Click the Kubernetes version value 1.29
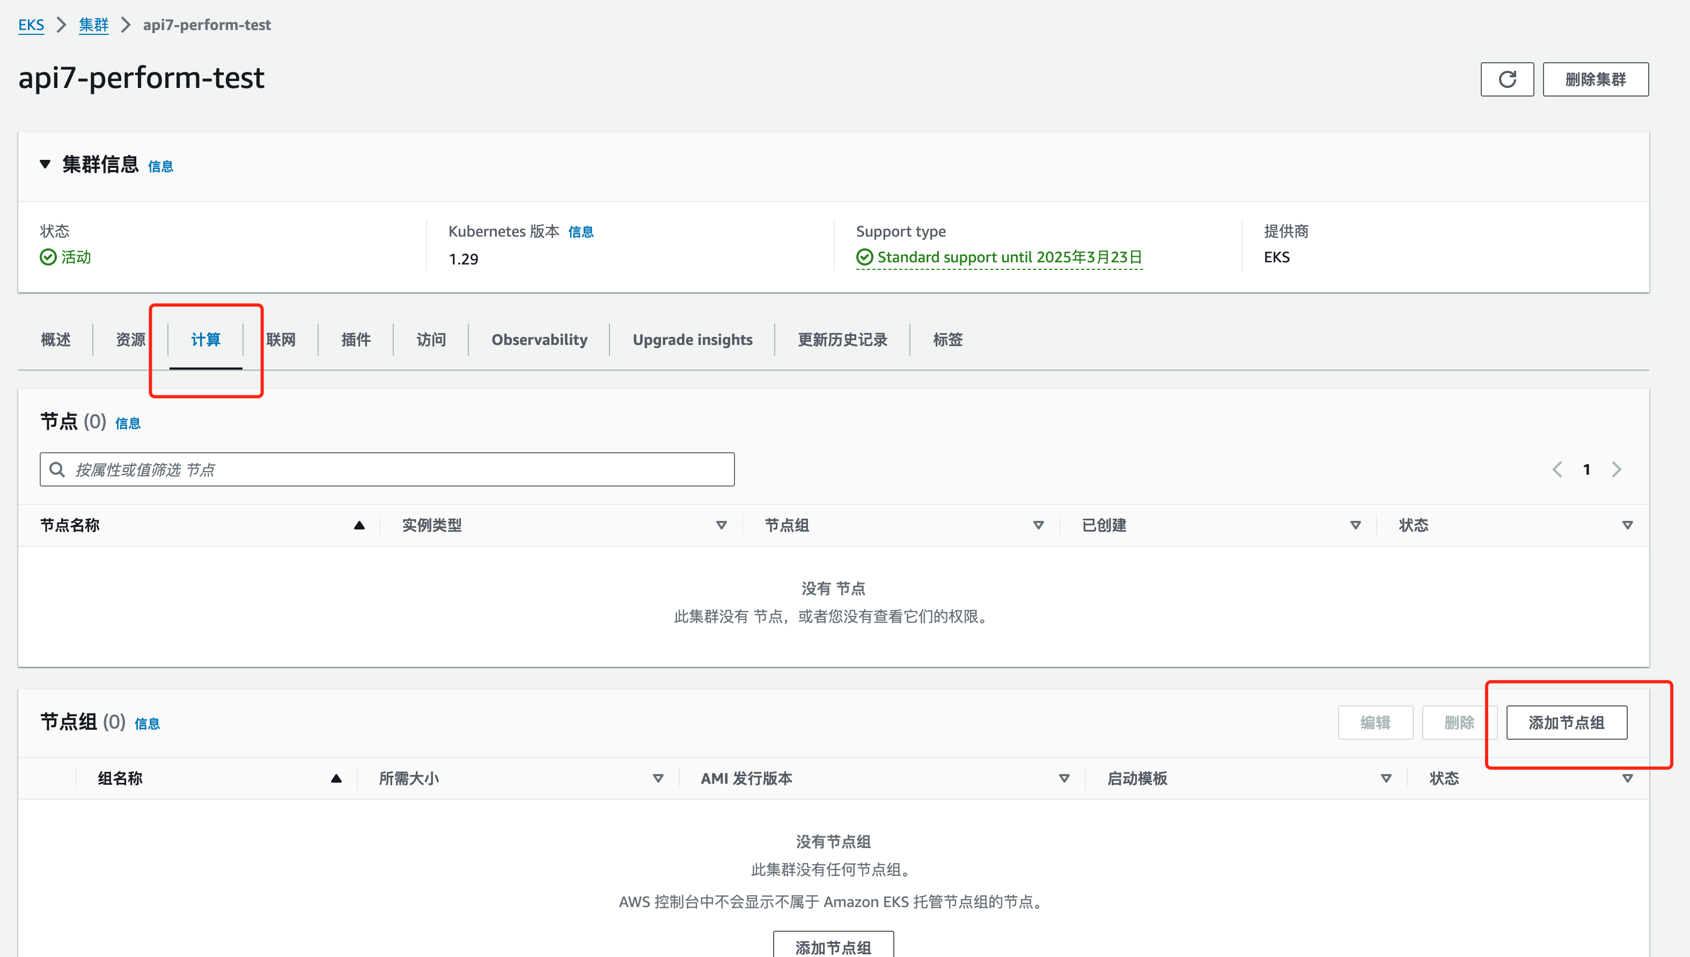The height and width of the screenshot is (957, 1690). pos(464,259)
